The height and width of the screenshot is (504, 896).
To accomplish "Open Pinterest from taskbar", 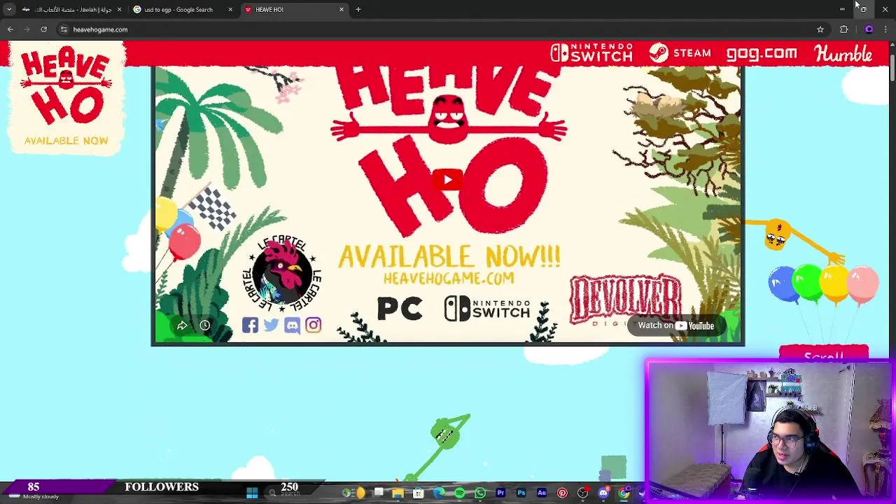I will tap(562, 493).
